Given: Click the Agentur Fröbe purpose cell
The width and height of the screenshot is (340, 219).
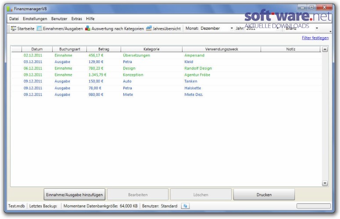Looking at the screenshot, I should (x=197, y=75).
